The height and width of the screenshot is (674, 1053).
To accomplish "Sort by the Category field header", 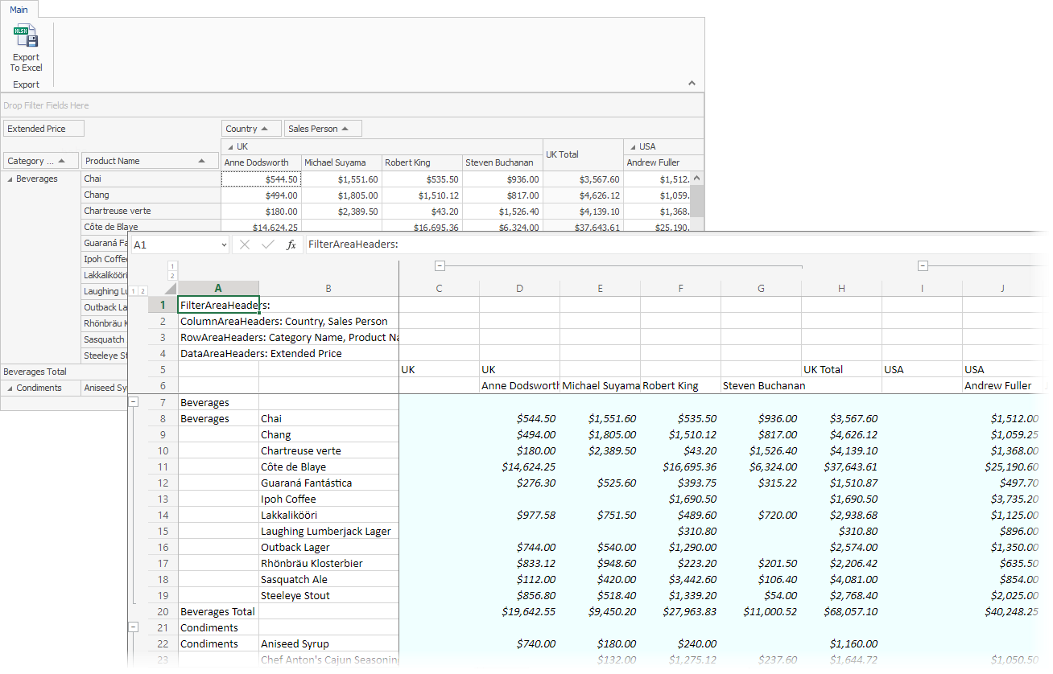I will coord(41,161).
